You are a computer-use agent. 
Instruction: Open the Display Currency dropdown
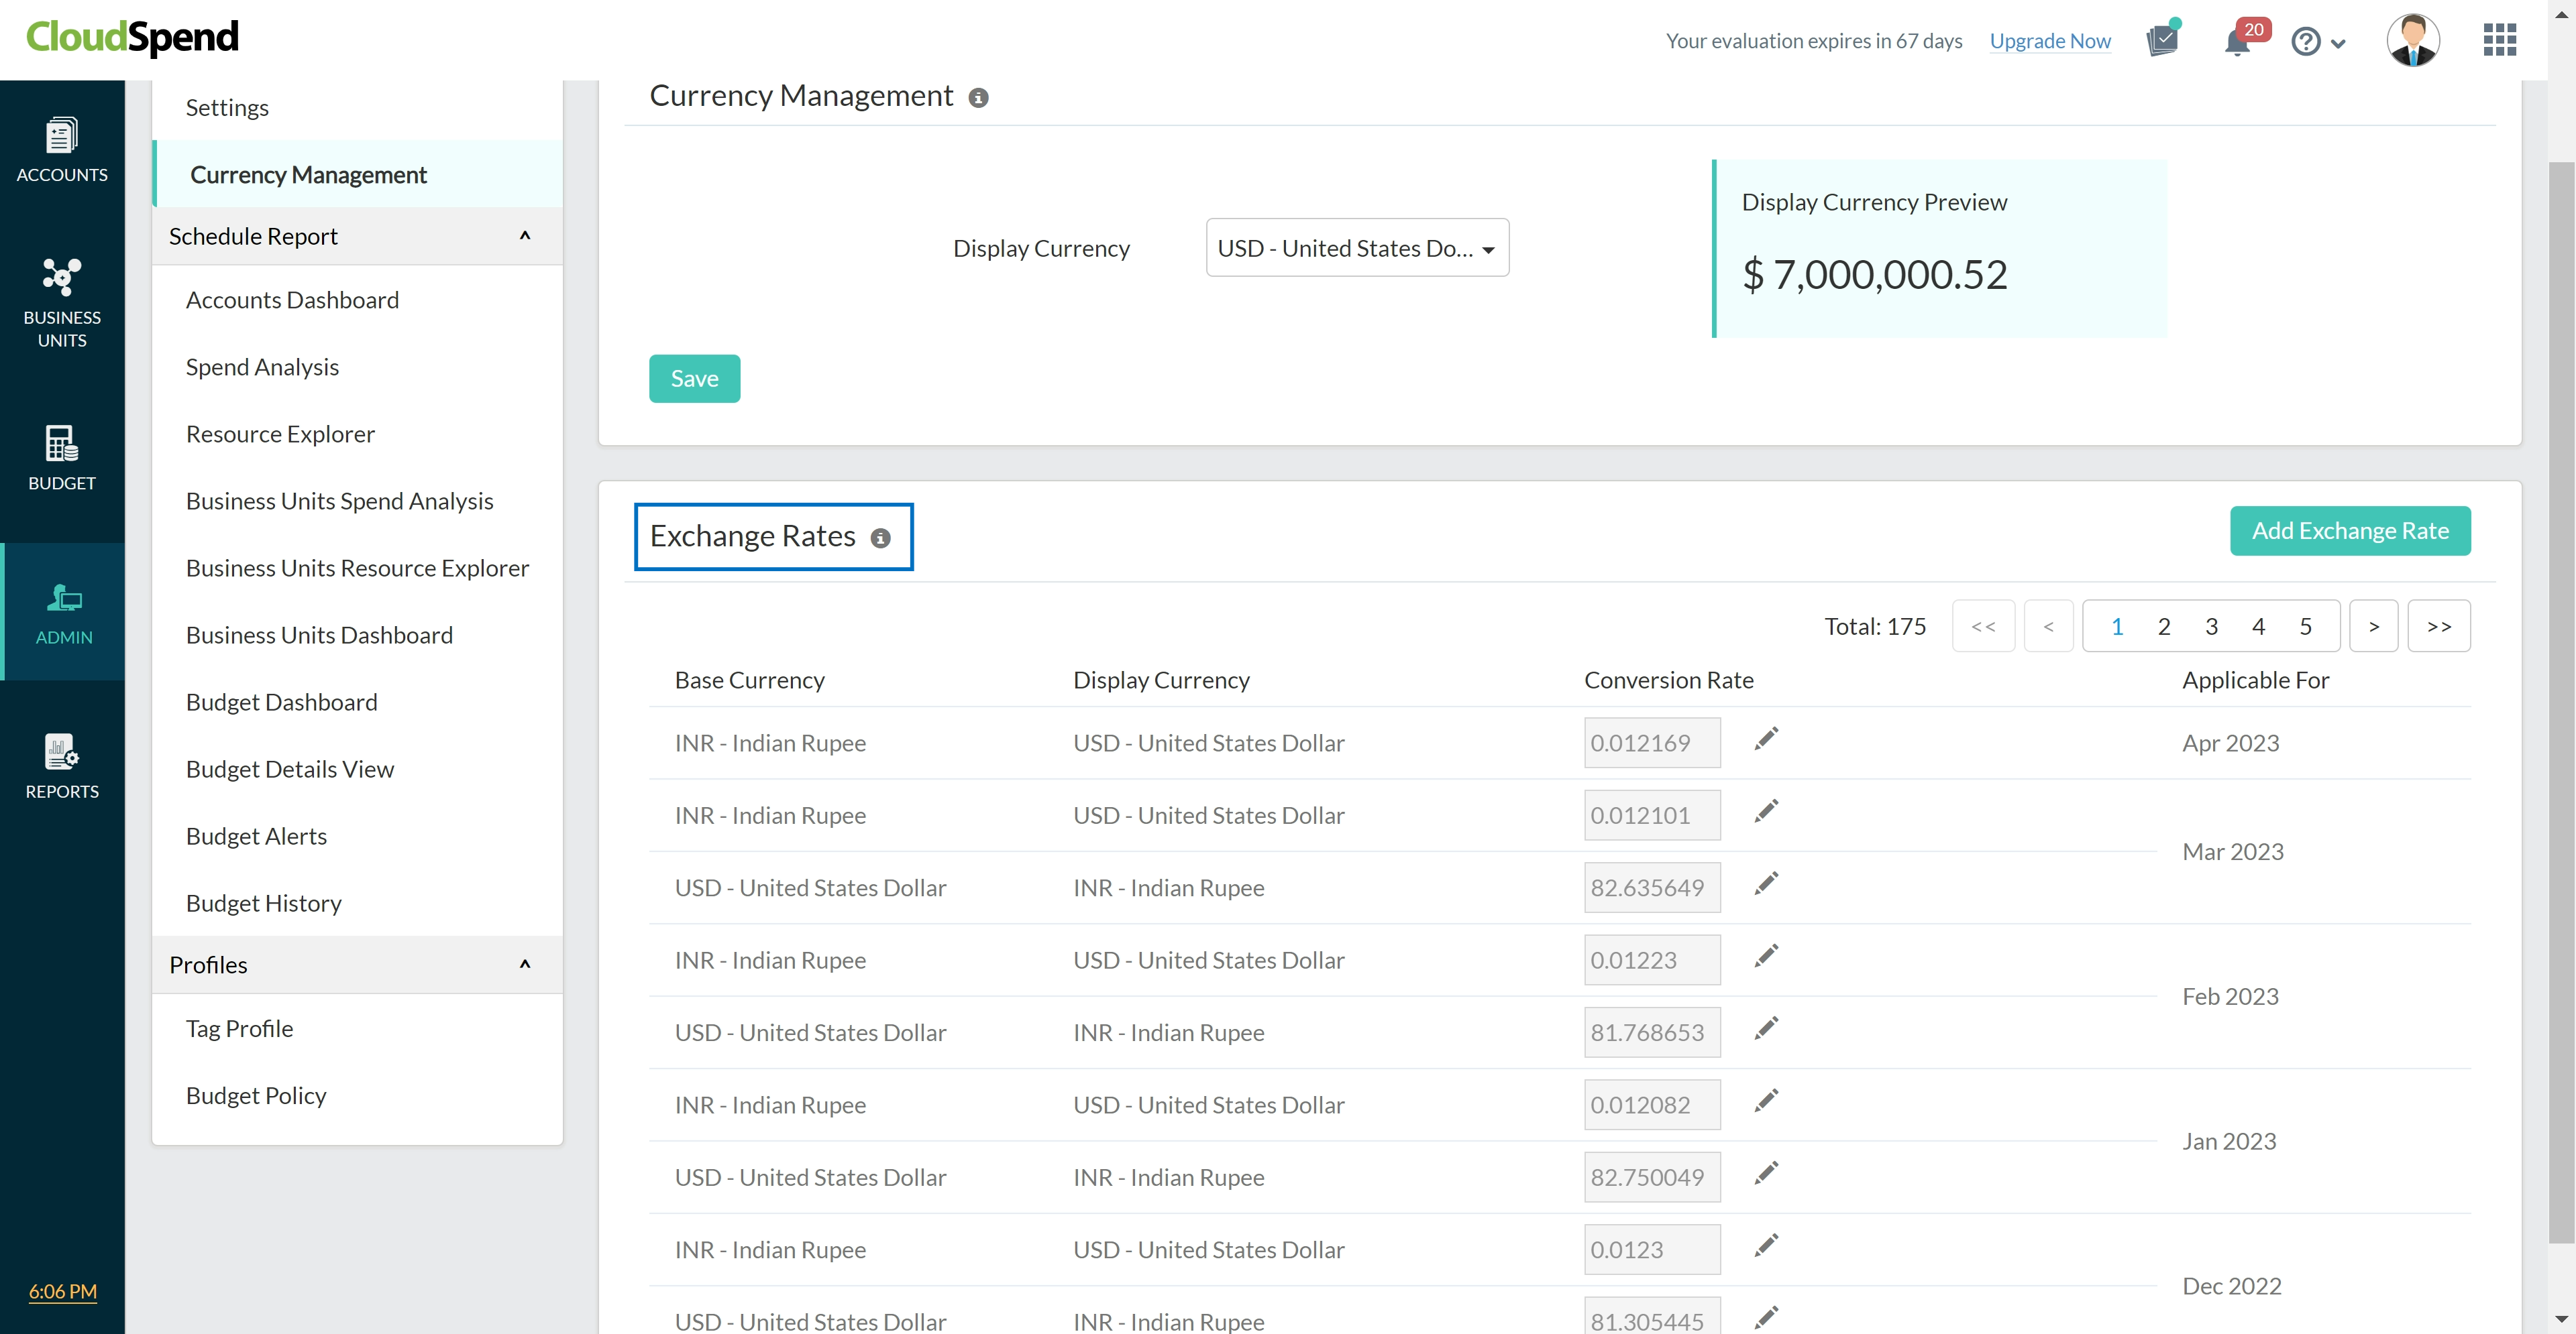(1357, 248)
